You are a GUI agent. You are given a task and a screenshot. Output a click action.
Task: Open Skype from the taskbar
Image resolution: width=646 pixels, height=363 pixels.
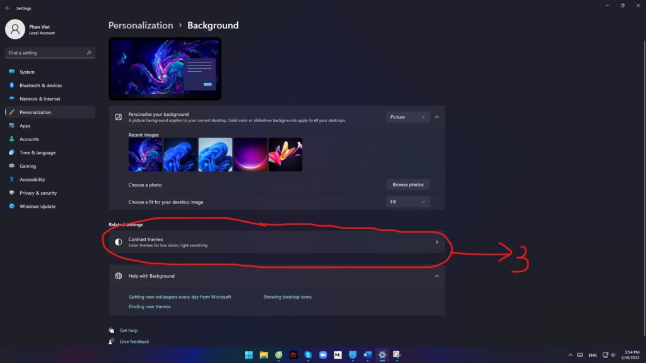(308, 355)
